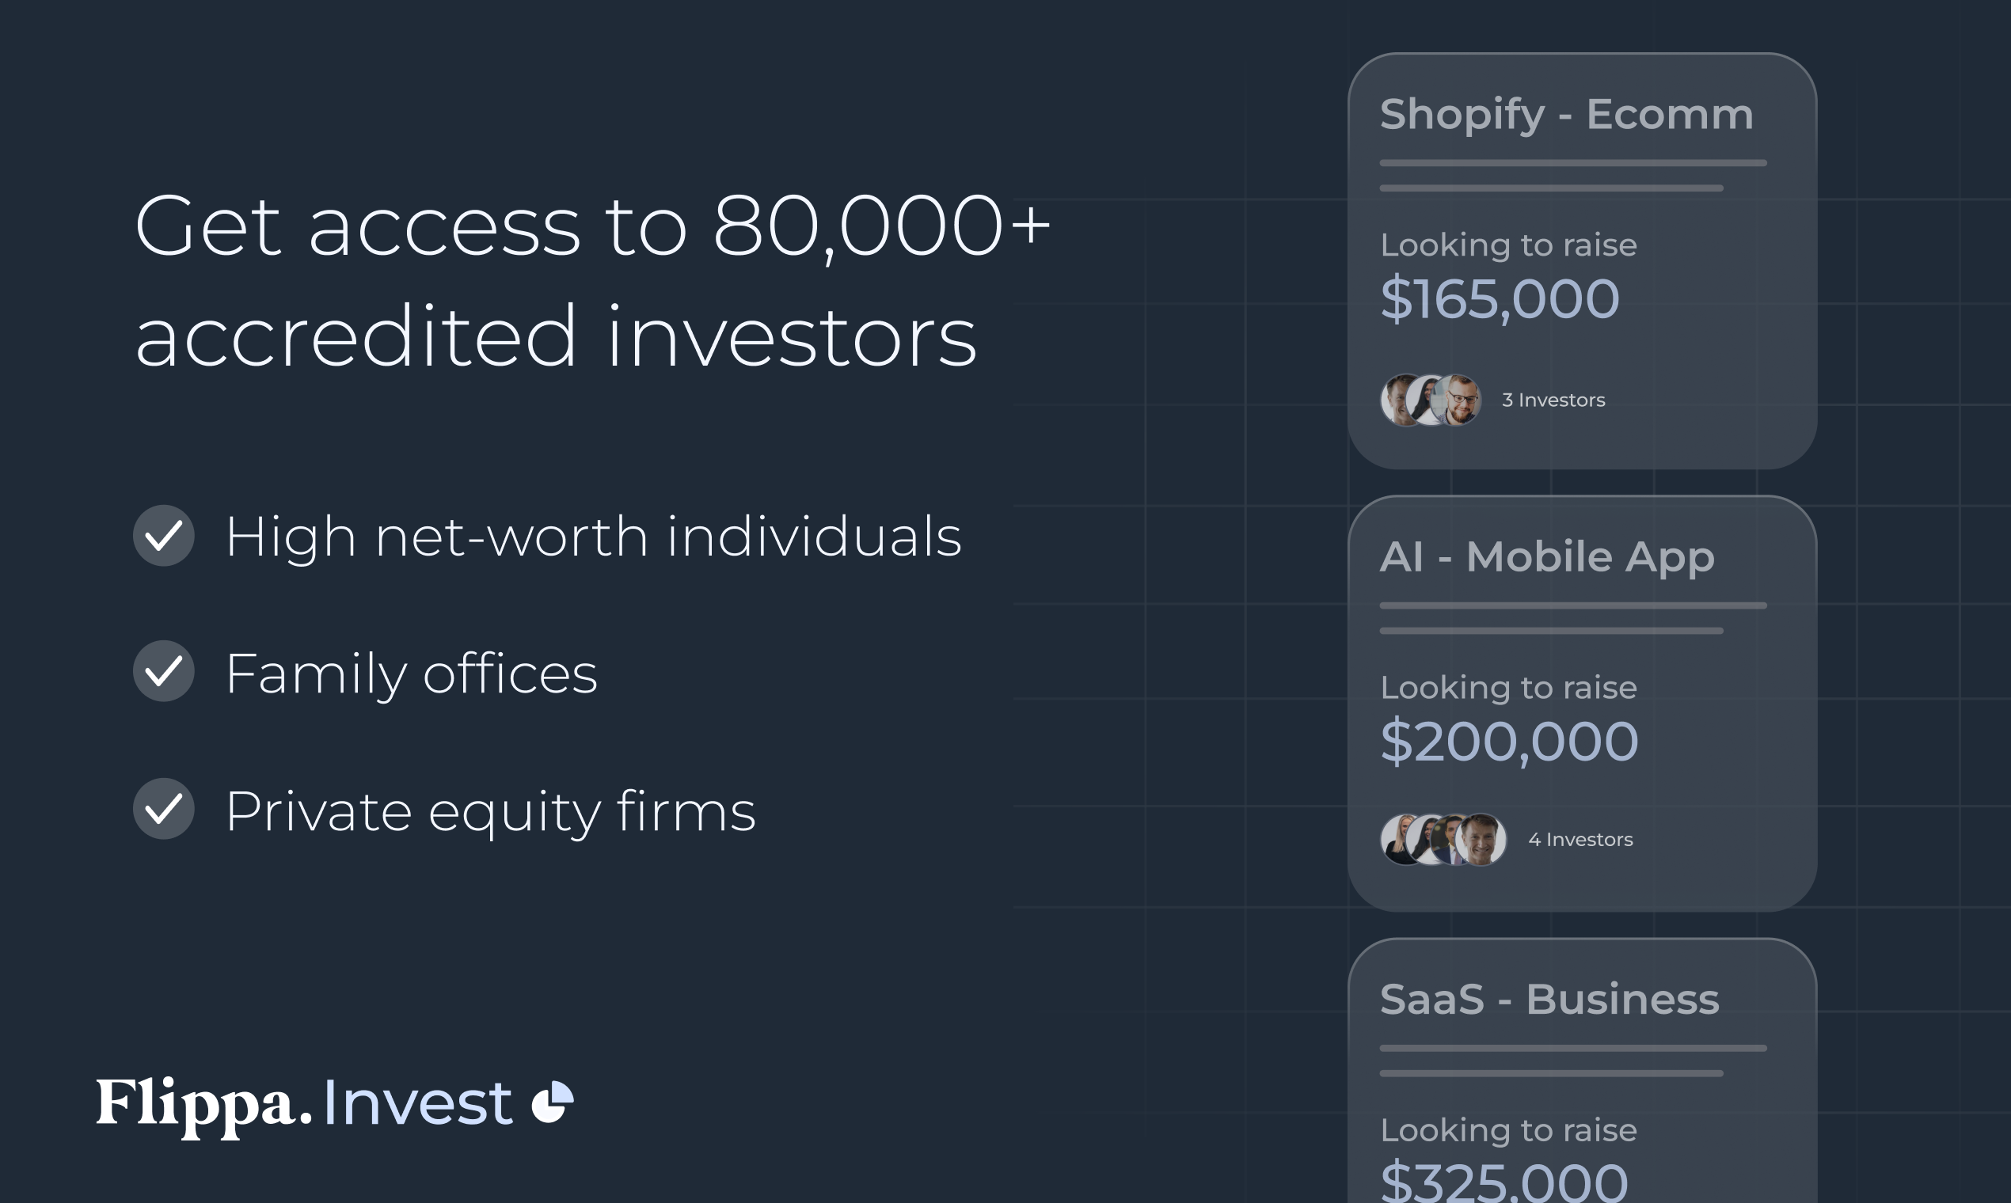Viewport: 2011px width, 1203px height.
Task: Click the 4 Investors label
Action: (x=1580, y=839)
